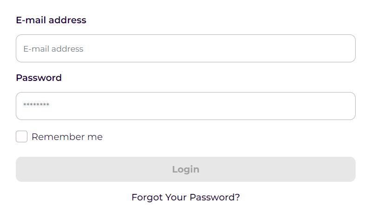The height and width of the screenshot is (206, 371).
Task: Submit the form with the gray Login button
Action: [185, 169]
